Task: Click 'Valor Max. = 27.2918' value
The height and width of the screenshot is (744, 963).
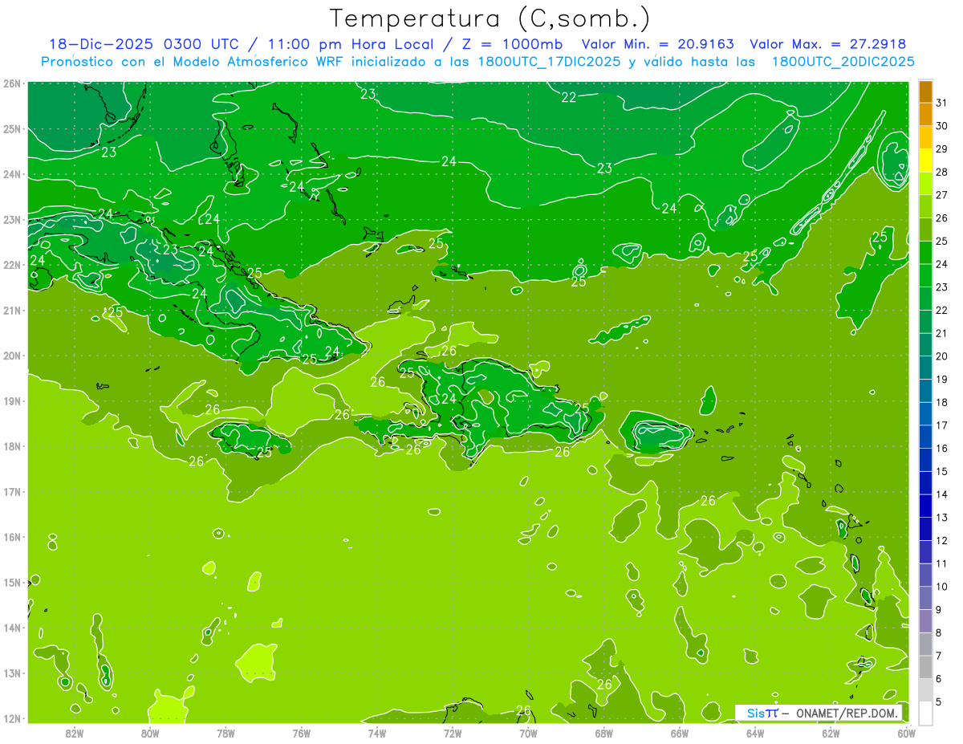Action: pyautogui.click(x=828, y=44)
